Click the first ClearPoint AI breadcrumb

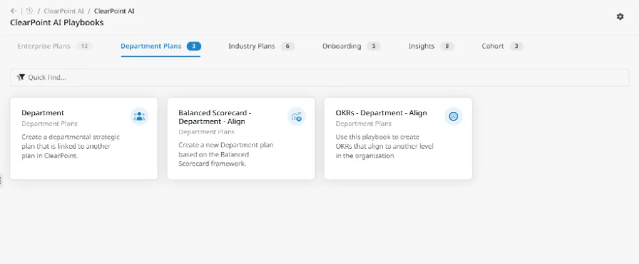[63, 11]
